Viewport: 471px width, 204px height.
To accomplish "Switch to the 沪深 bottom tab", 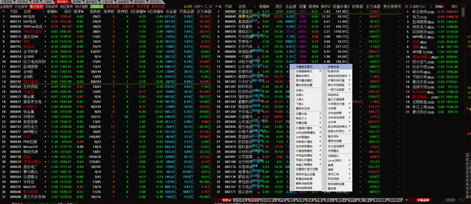I will [x=281, y=200].
